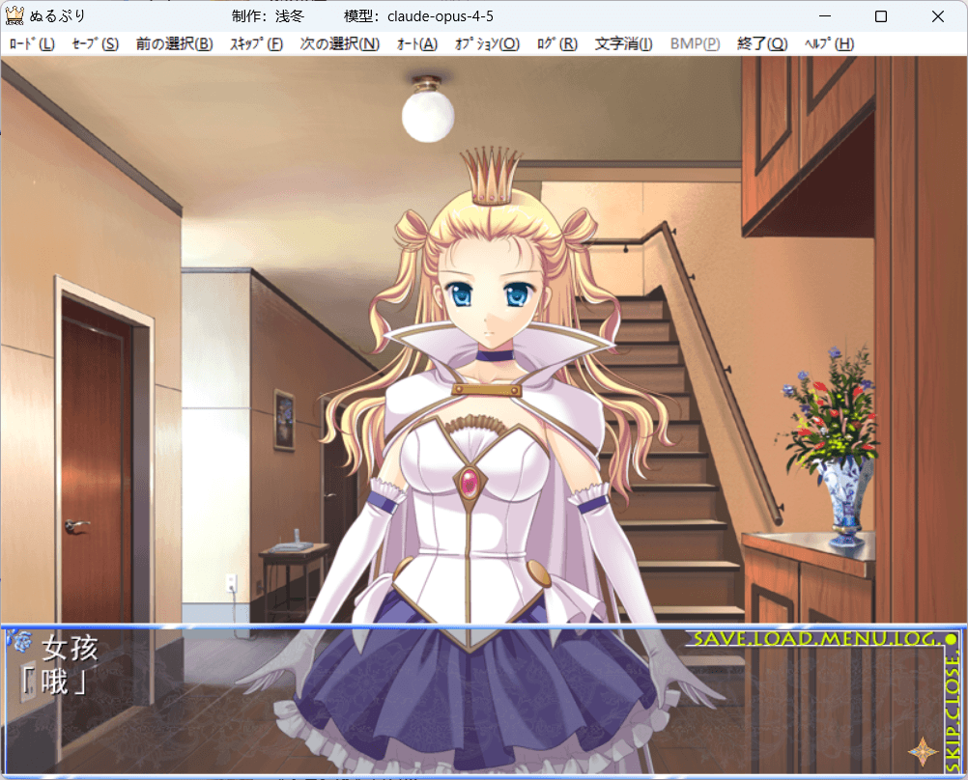Click the dialogue text 「哦」 to advance
Image resolution: width=968 pixels, height=780 pixels.
54,681
